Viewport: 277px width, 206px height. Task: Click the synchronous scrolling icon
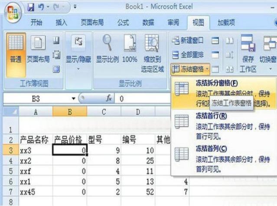coord(230,55)
